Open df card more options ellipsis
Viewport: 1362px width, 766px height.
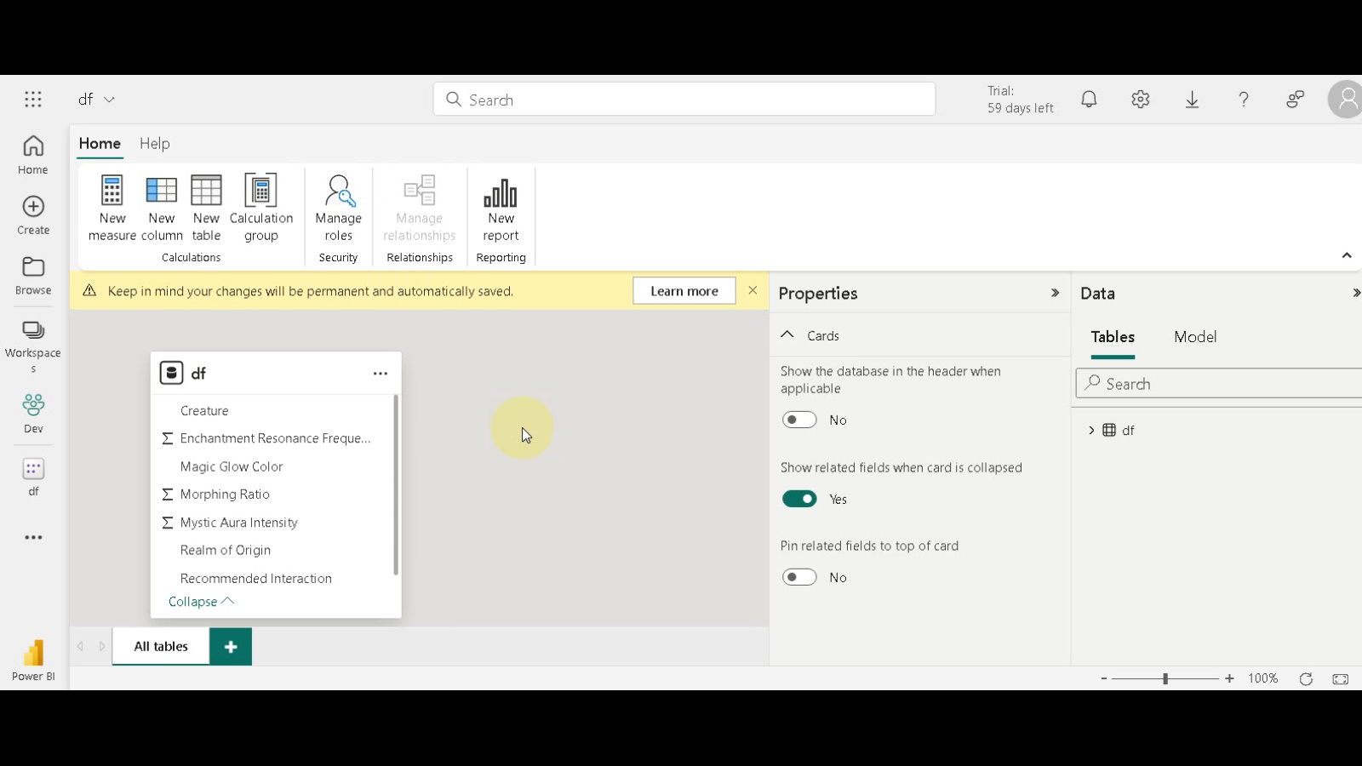pyautogui.click(x=381, y=374)
